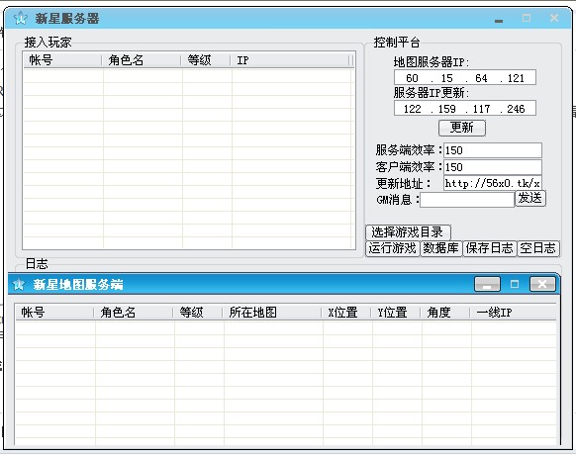Viewport: 576px width, 457px height.
Task: Sort 接入玩家 list by 等级 column
Action: (206, 60)
